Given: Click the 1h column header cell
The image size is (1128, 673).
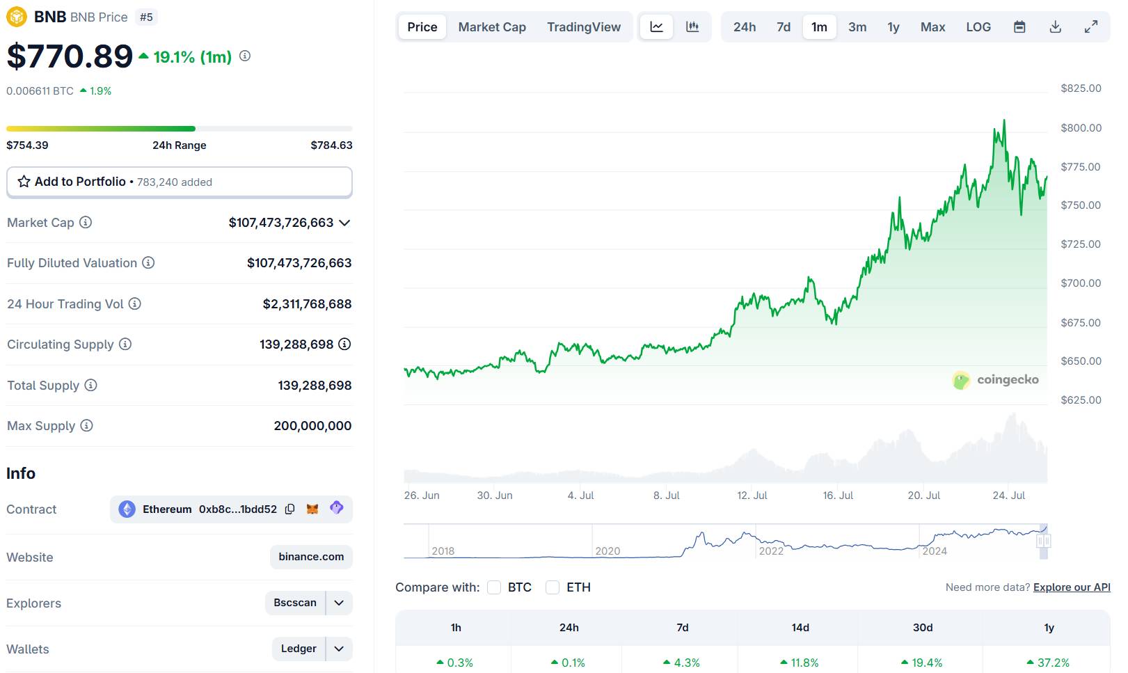Looking at the screenshot, I should (456, 628).
